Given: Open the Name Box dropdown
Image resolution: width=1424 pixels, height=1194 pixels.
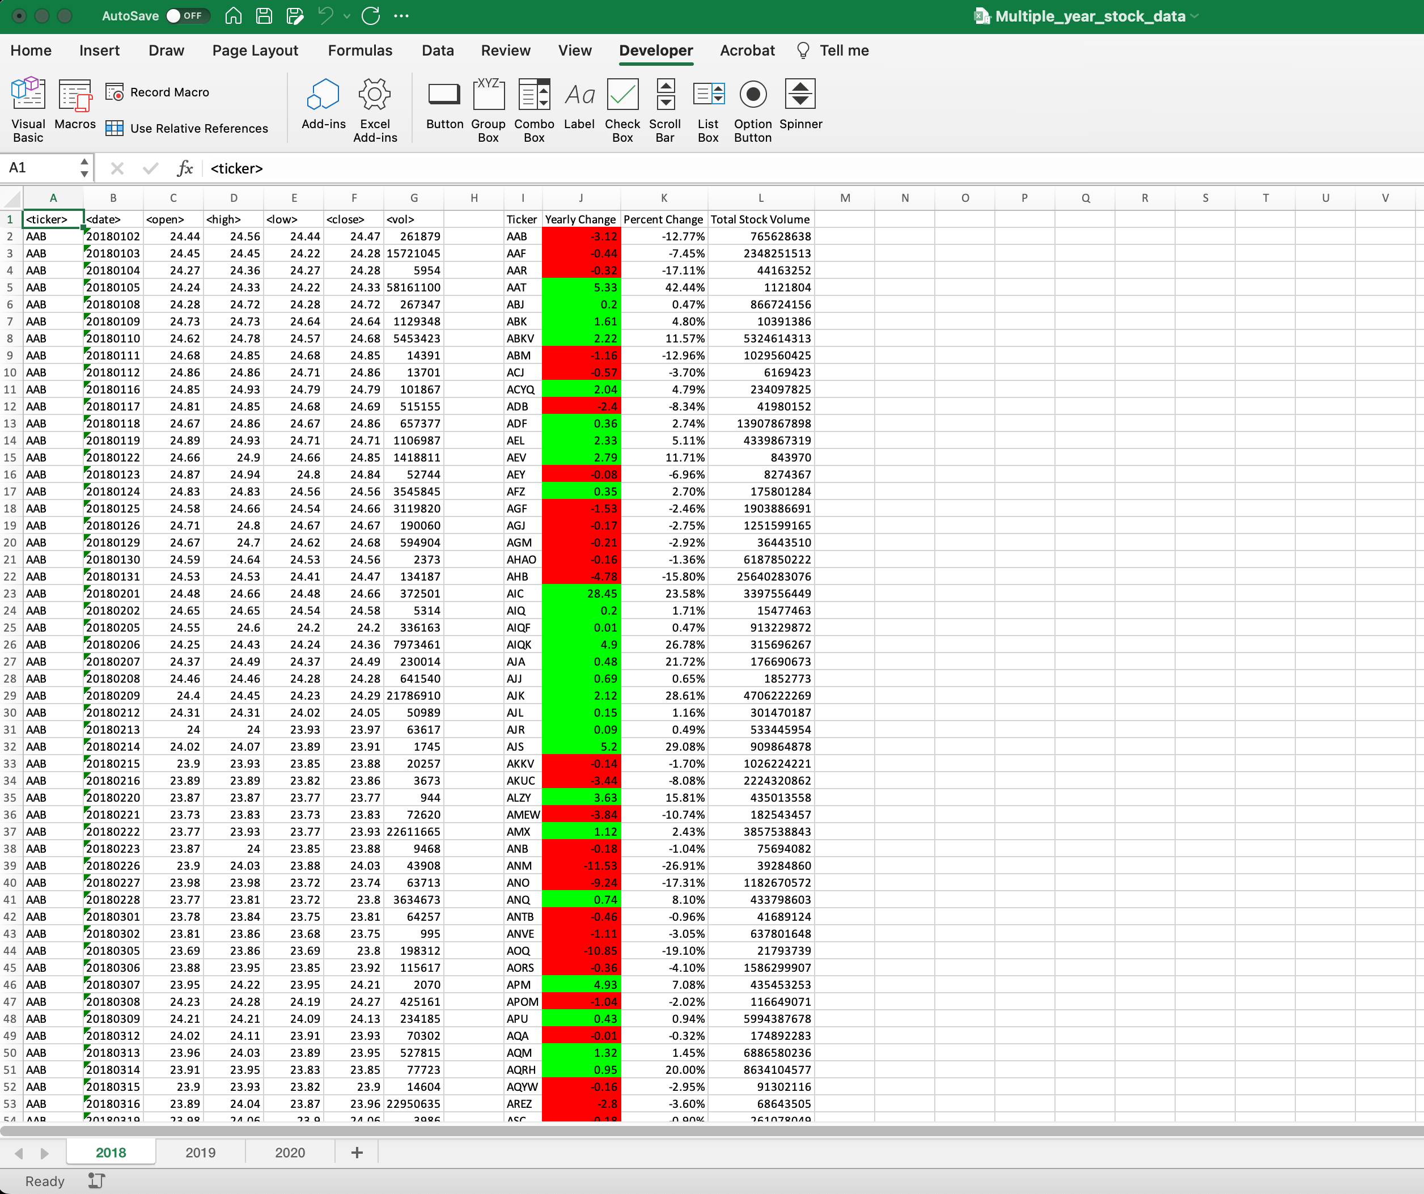Looking at the screenshot, I should click(x=83, y=168).
